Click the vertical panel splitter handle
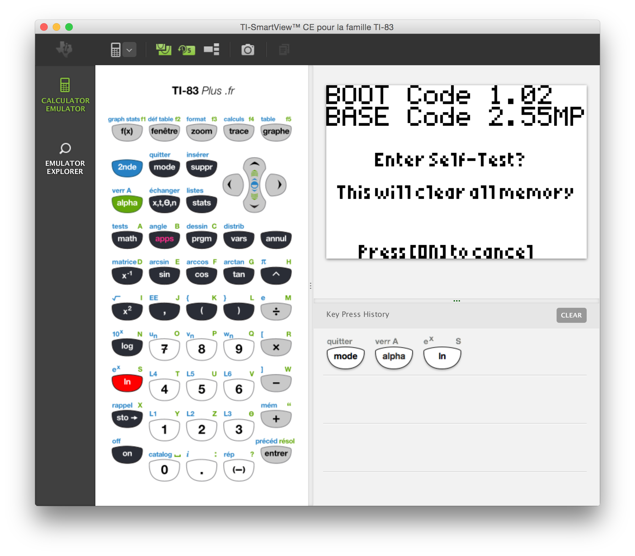 pos(311,286)
